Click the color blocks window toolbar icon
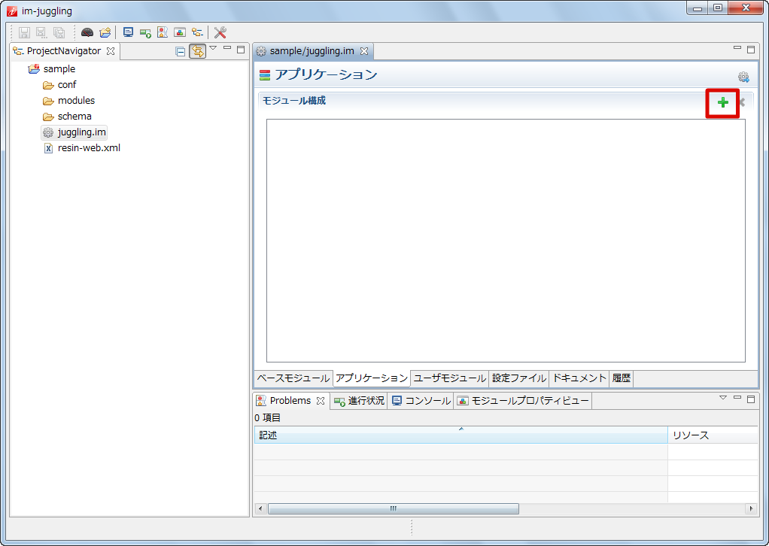This screenshot has width=769, height=546. coord(180,32)
